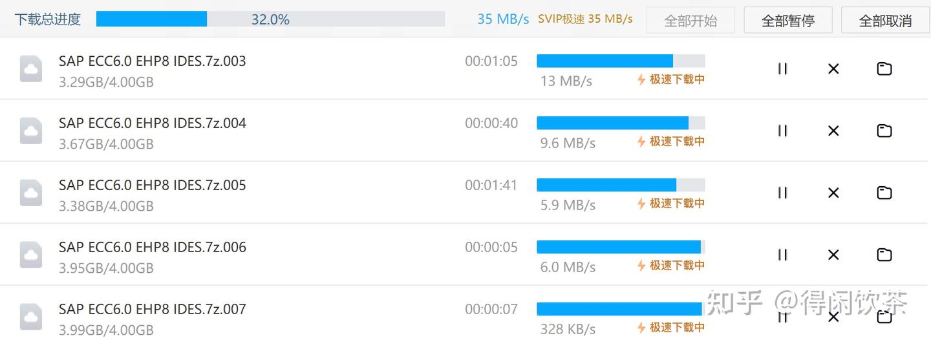The height and width of the screenshot is (340, 931).
Task: Cancel the 7z.003 file download
Action: (x=833, y=69)
